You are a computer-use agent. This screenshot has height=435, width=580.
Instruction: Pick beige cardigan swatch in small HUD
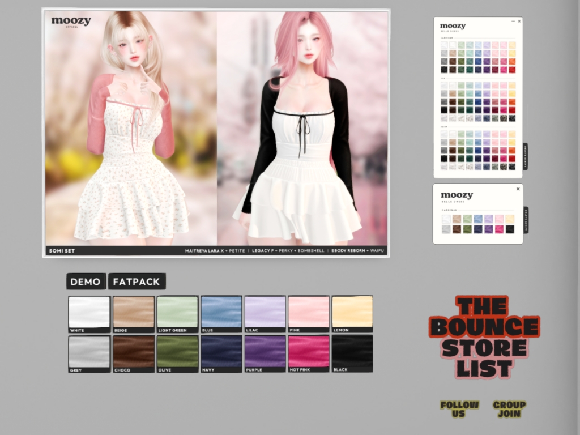(x=457, y=219)
